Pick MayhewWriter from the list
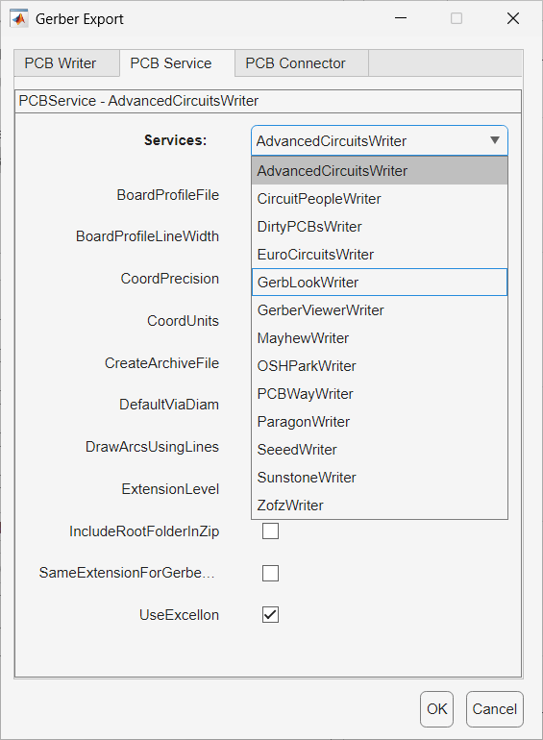Image resolution: width=543 pixels, height=740 pixels. tap(380, 338)
